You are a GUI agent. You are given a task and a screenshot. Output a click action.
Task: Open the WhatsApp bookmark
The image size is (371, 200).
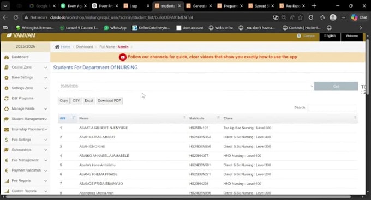[x=115, y=28]
